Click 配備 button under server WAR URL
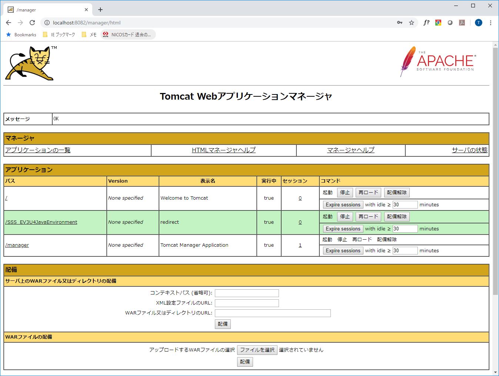 (x=223, y=324)
